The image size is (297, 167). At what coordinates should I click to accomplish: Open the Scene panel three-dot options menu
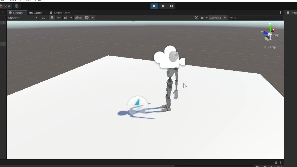(280, 12)
